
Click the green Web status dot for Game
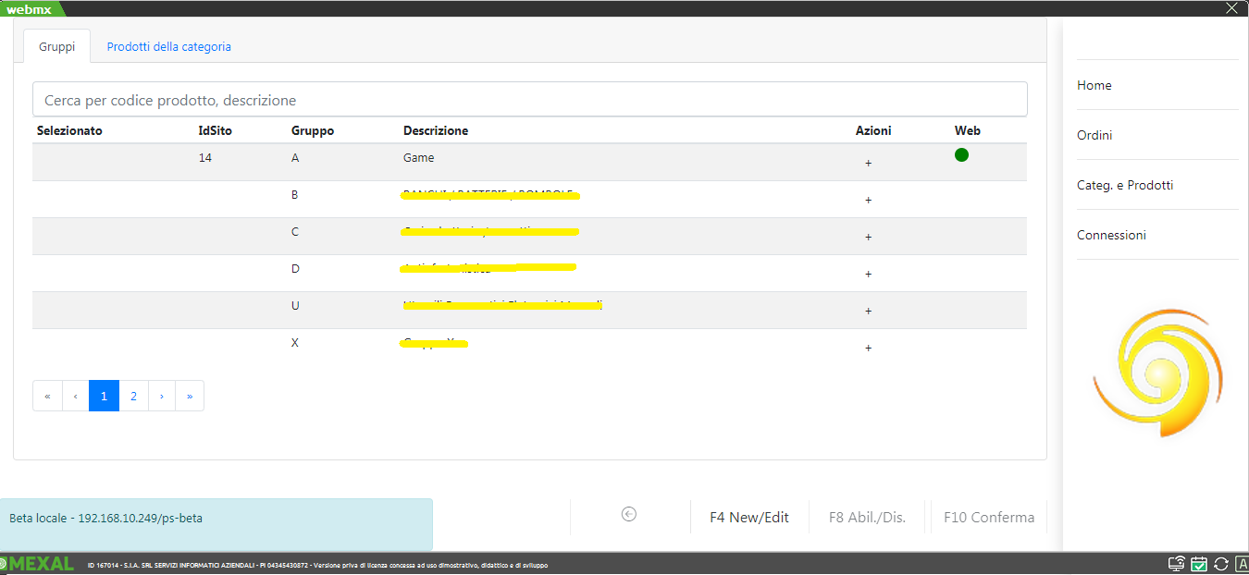961,155
